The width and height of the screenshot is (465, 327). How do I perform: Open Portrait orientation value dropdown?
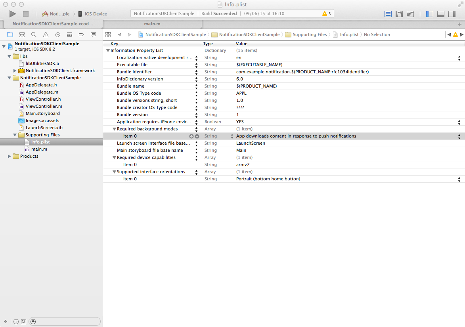(x=459, y=180)
